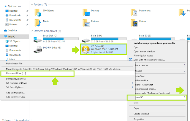Select the CD Drive (H:) disc icon
The image size is (190, 121).
click(86, 49)
